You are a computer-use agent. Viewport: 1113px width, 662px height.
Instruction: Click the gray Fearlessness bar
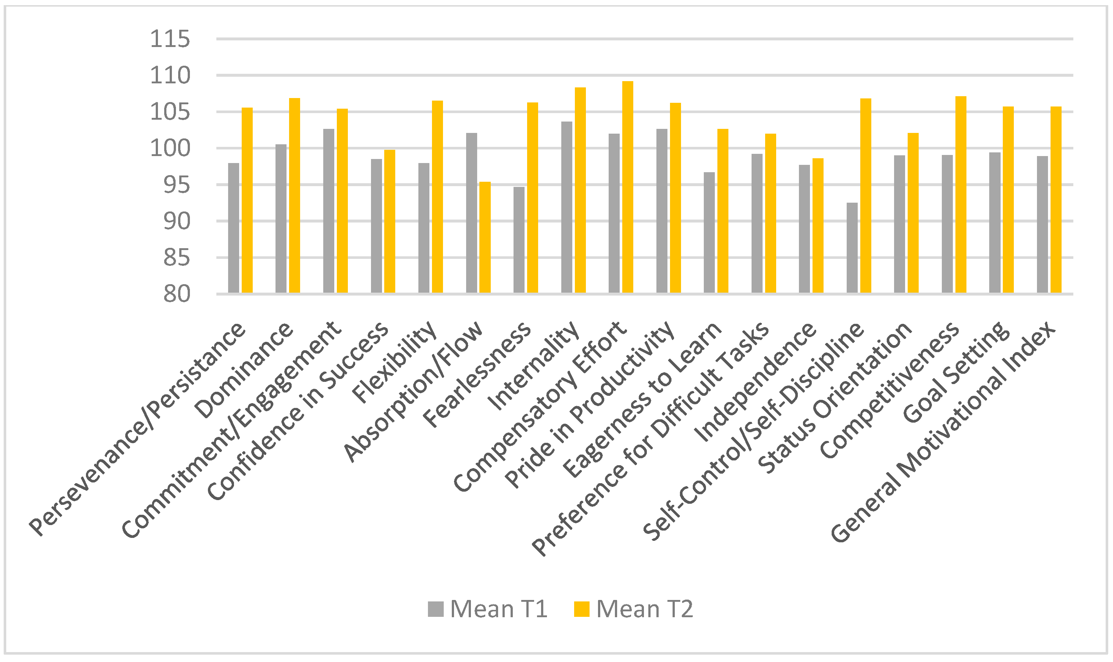click(x=519, y=240)
